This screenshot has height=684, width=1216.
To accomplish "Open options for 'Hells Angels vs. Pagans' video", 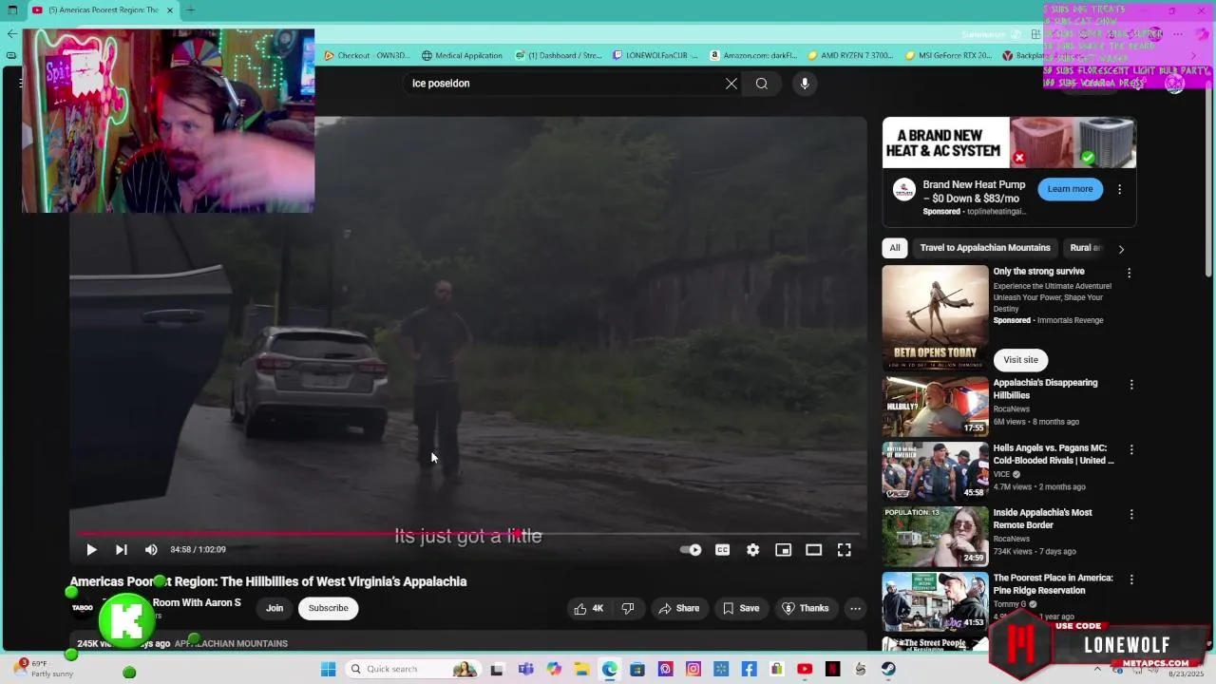I will pyautogui.click(x=1130, y=449).
